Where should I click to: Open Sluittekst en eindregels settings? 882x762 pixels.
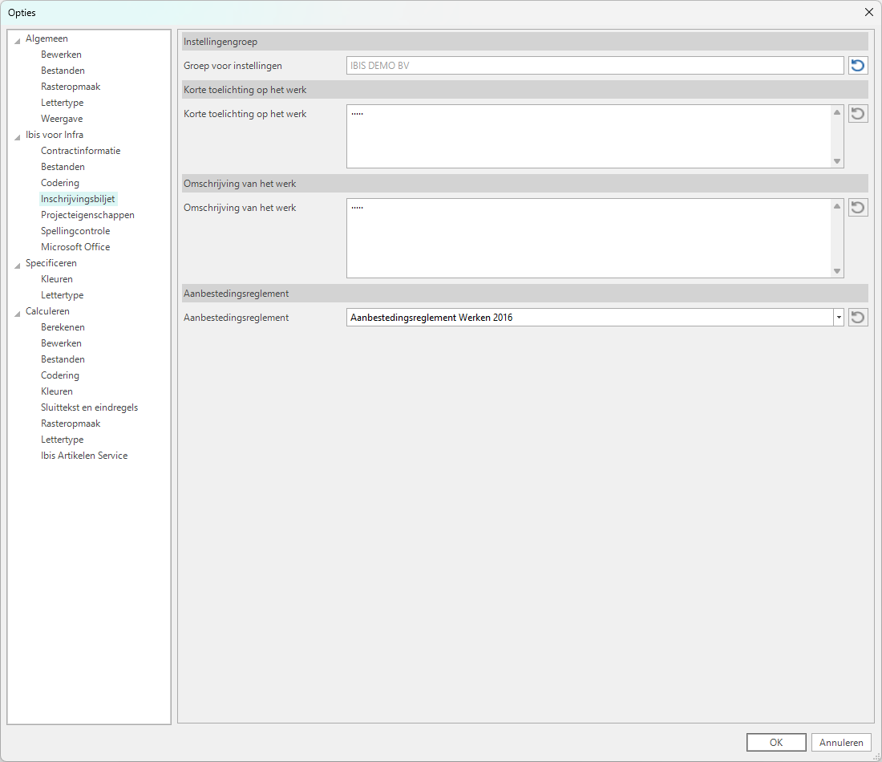click(89, 407)
